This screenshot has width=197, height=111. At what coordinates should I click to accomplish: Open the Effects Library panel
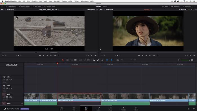tap(24, 6)
